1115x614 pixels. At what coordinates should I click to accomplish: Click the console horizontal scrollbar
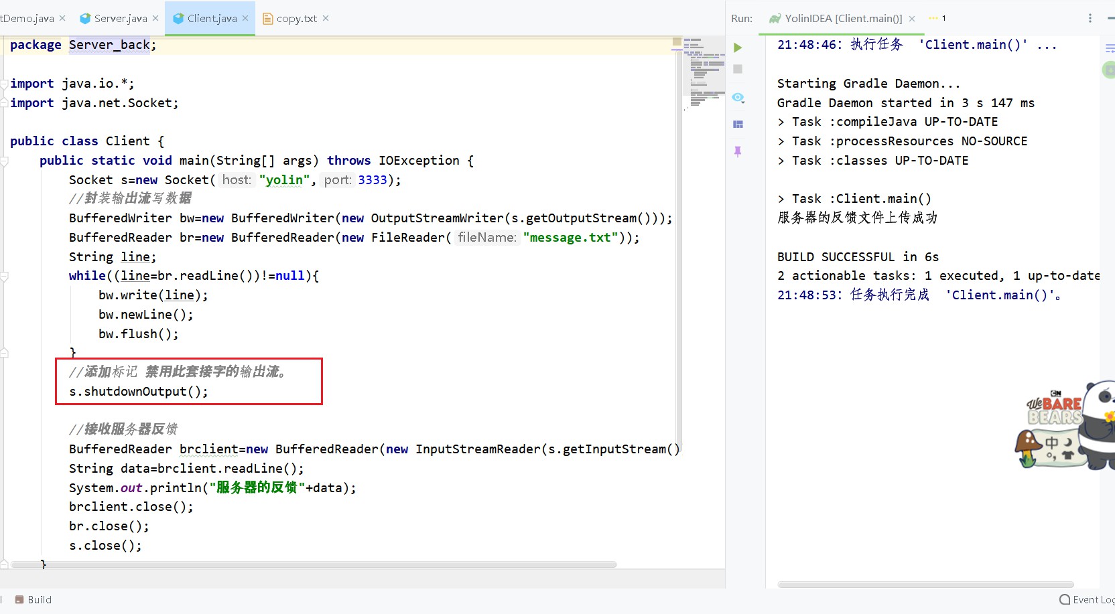click(x=925, y=585)
